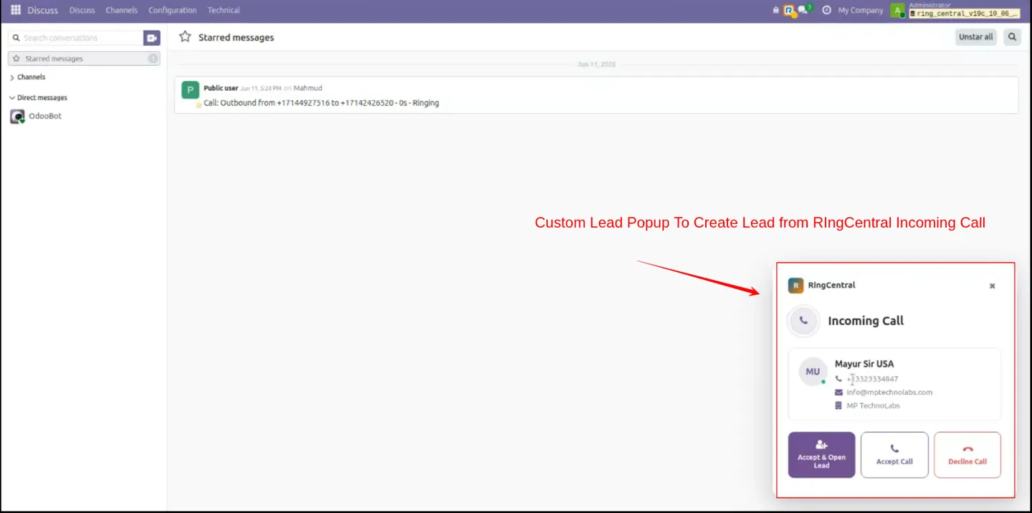Open the activities clock icon
This screenshot has width=1032, height=513.
point(826,10)
